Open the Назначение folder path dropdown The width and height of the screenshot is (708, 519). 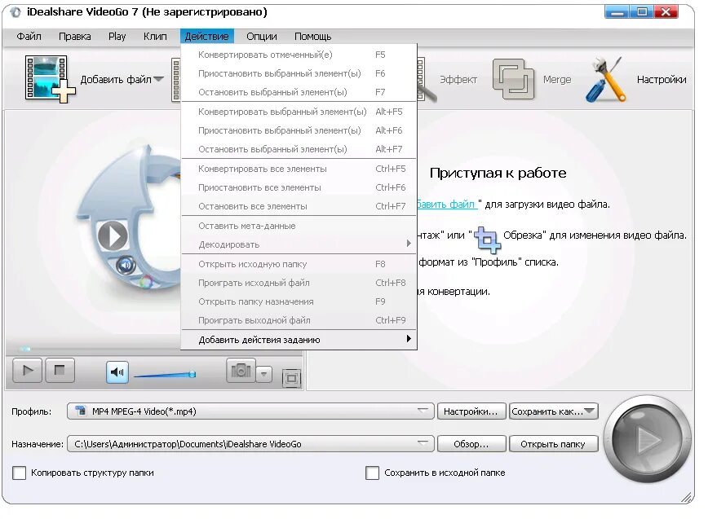click(x=250, y=444)
